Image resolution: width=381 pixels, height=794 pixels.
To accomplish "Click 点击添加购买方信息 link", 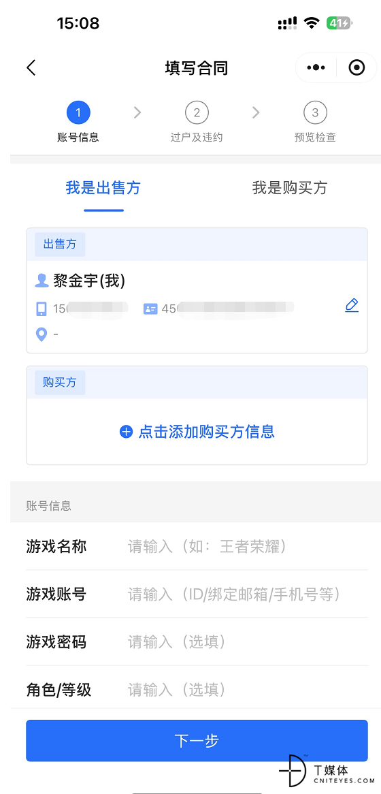I will (x=206, y=432).
